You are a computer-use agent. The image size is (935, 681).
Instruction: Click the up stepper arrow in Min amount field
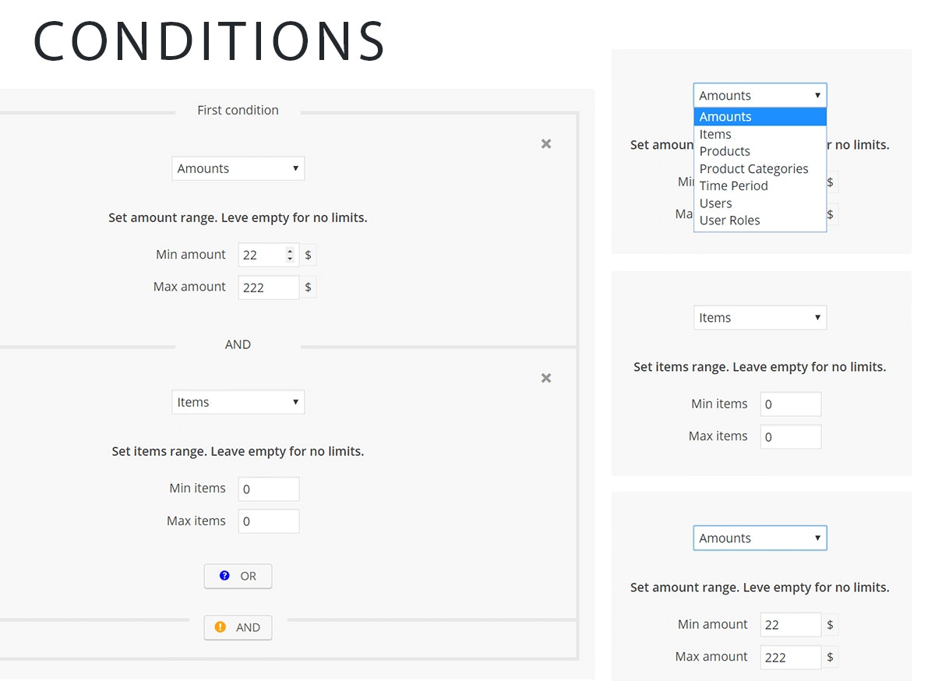pyautogui.click(x=290, y=250)
